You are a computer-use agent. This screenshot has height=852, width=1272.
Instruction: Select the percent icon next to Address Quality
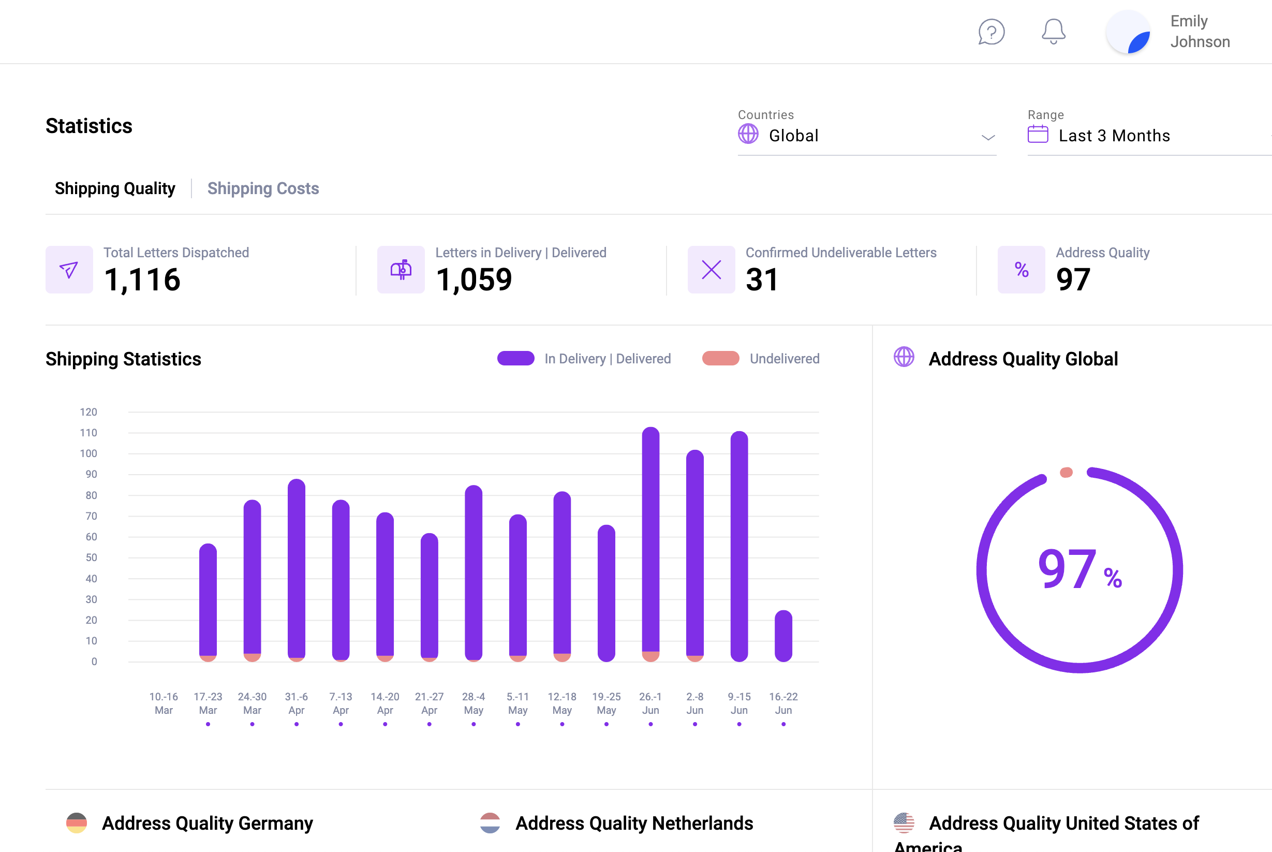coord(1021,270)
